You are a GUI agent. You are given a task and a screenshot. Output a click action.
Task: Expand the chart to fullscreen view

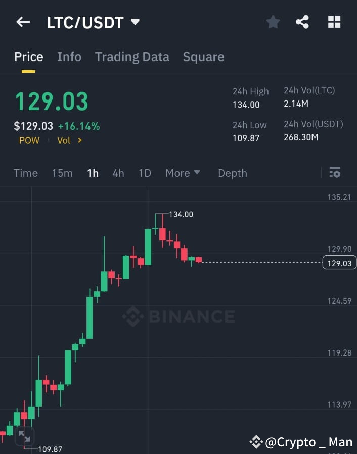pyautogui.click(x=24, y=437)
